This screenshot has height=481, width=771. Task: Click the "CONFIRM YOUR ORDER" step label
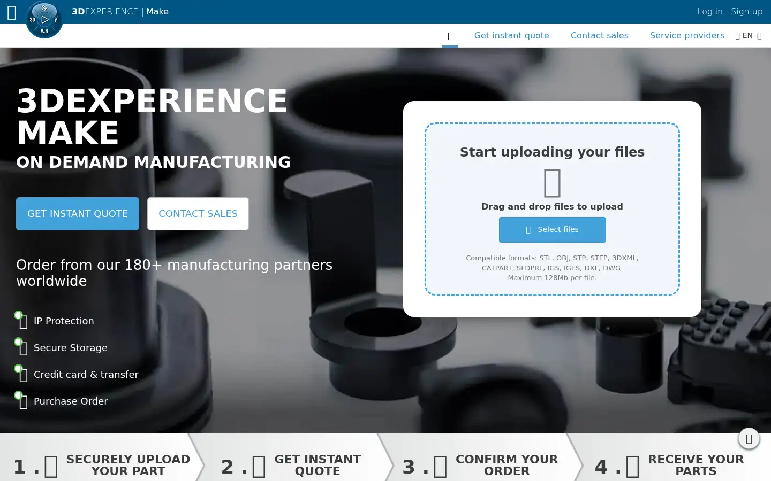click(x=507, y=465)
